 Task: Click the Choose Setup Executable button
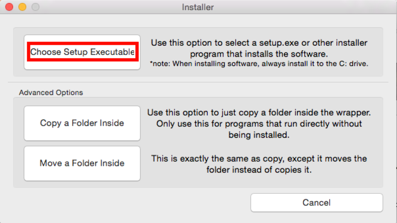pos(82,52)
